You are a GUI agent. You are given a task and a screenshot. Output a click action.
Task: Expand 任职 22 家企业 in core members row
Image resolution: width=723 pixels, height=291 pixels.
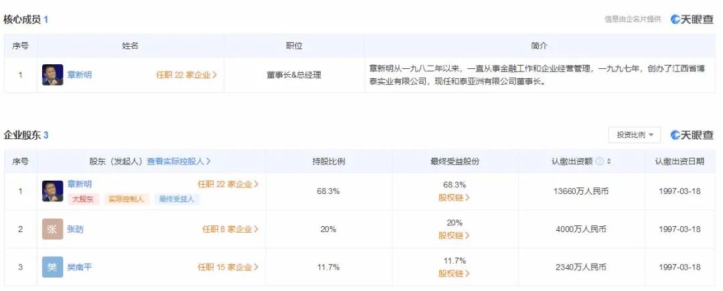[x=186, y=75]
